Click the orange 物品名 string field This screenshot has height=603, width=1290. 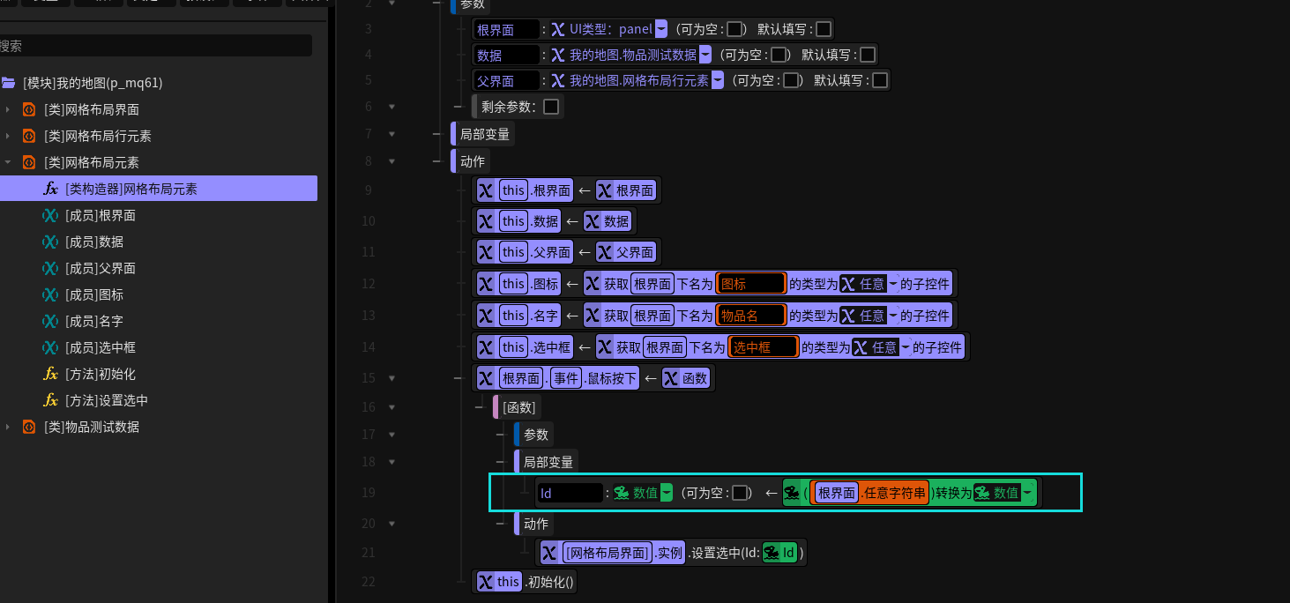click(x=750, y=315)
